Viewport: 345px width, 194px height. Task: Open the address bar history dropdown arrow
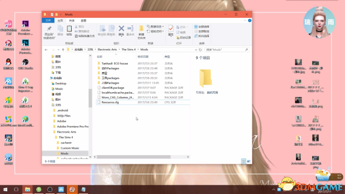coord(196,50)
